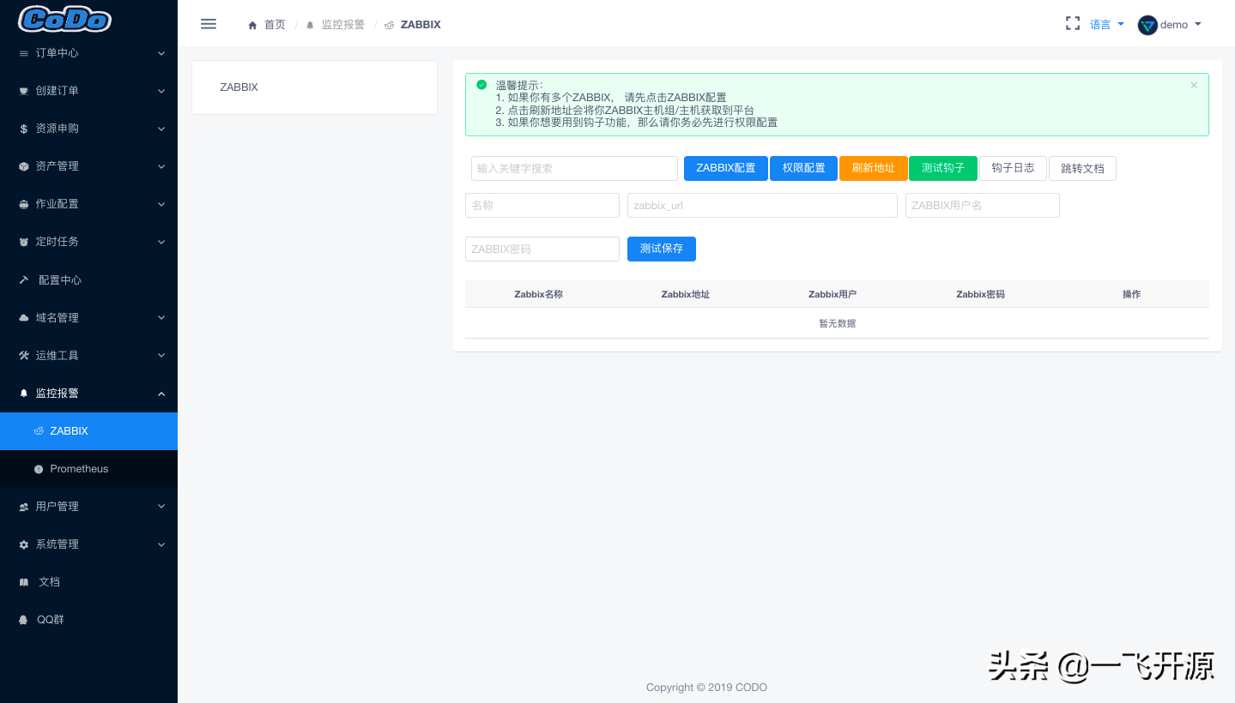Click the alarm clock icon for 定时任务
Image resolution: width=1235 pixels, height=703 pixels.
23,242
